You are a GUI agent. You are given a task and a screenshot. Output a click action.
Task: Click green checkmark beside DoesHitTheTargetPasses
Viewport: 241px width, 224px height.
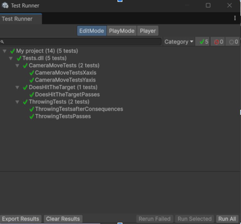(x=32, y=94)
